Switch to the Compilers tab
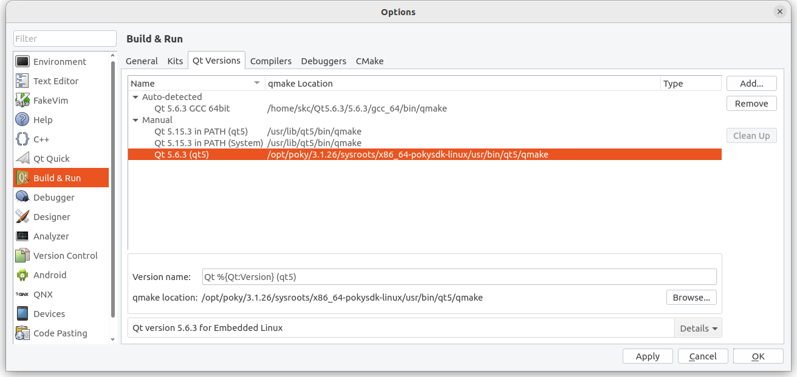This screenshot has height=377, width=797. [270, 61]
